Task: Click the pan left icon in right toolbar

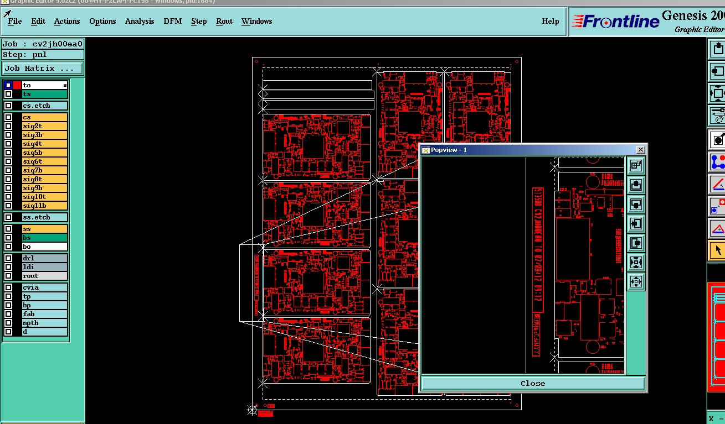Action: point(718,71)
